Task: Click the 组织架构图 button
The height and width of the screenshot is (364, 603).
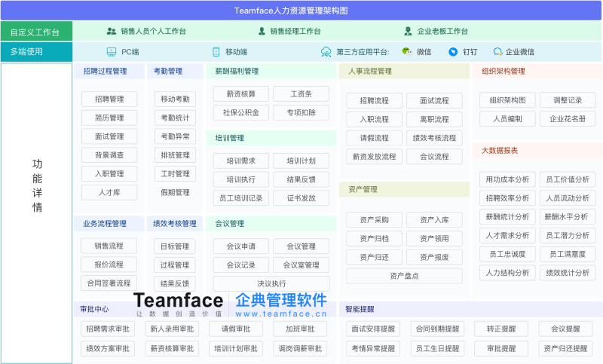Action: coord(507,100)
